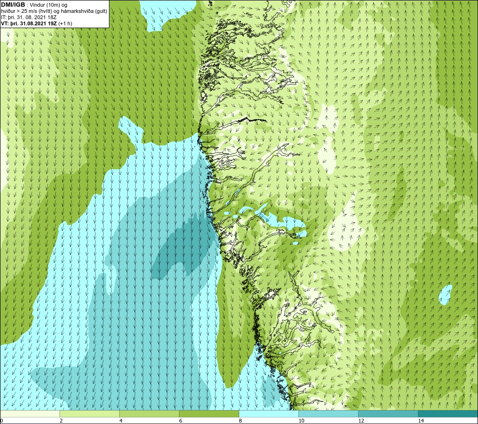Click the scale label '14'

[x=421, y=421]
